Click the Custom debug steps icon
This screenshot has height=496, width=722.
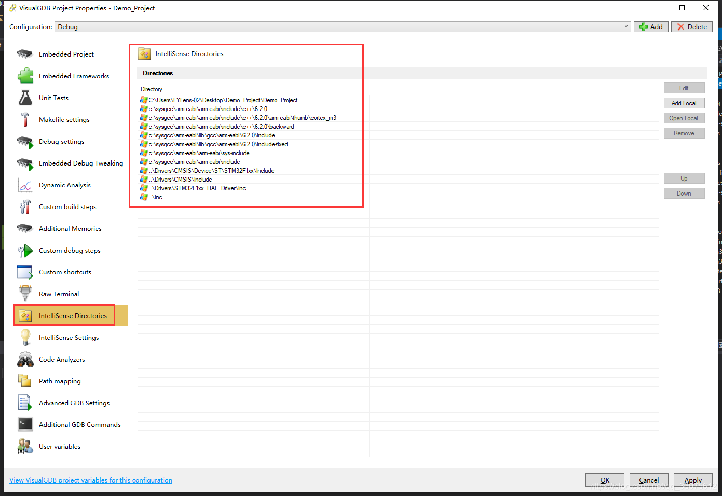coord(25,250)
